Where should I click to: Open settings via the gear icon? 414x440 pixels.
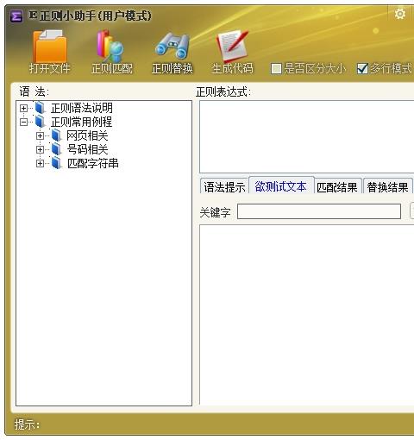[400, 14]
